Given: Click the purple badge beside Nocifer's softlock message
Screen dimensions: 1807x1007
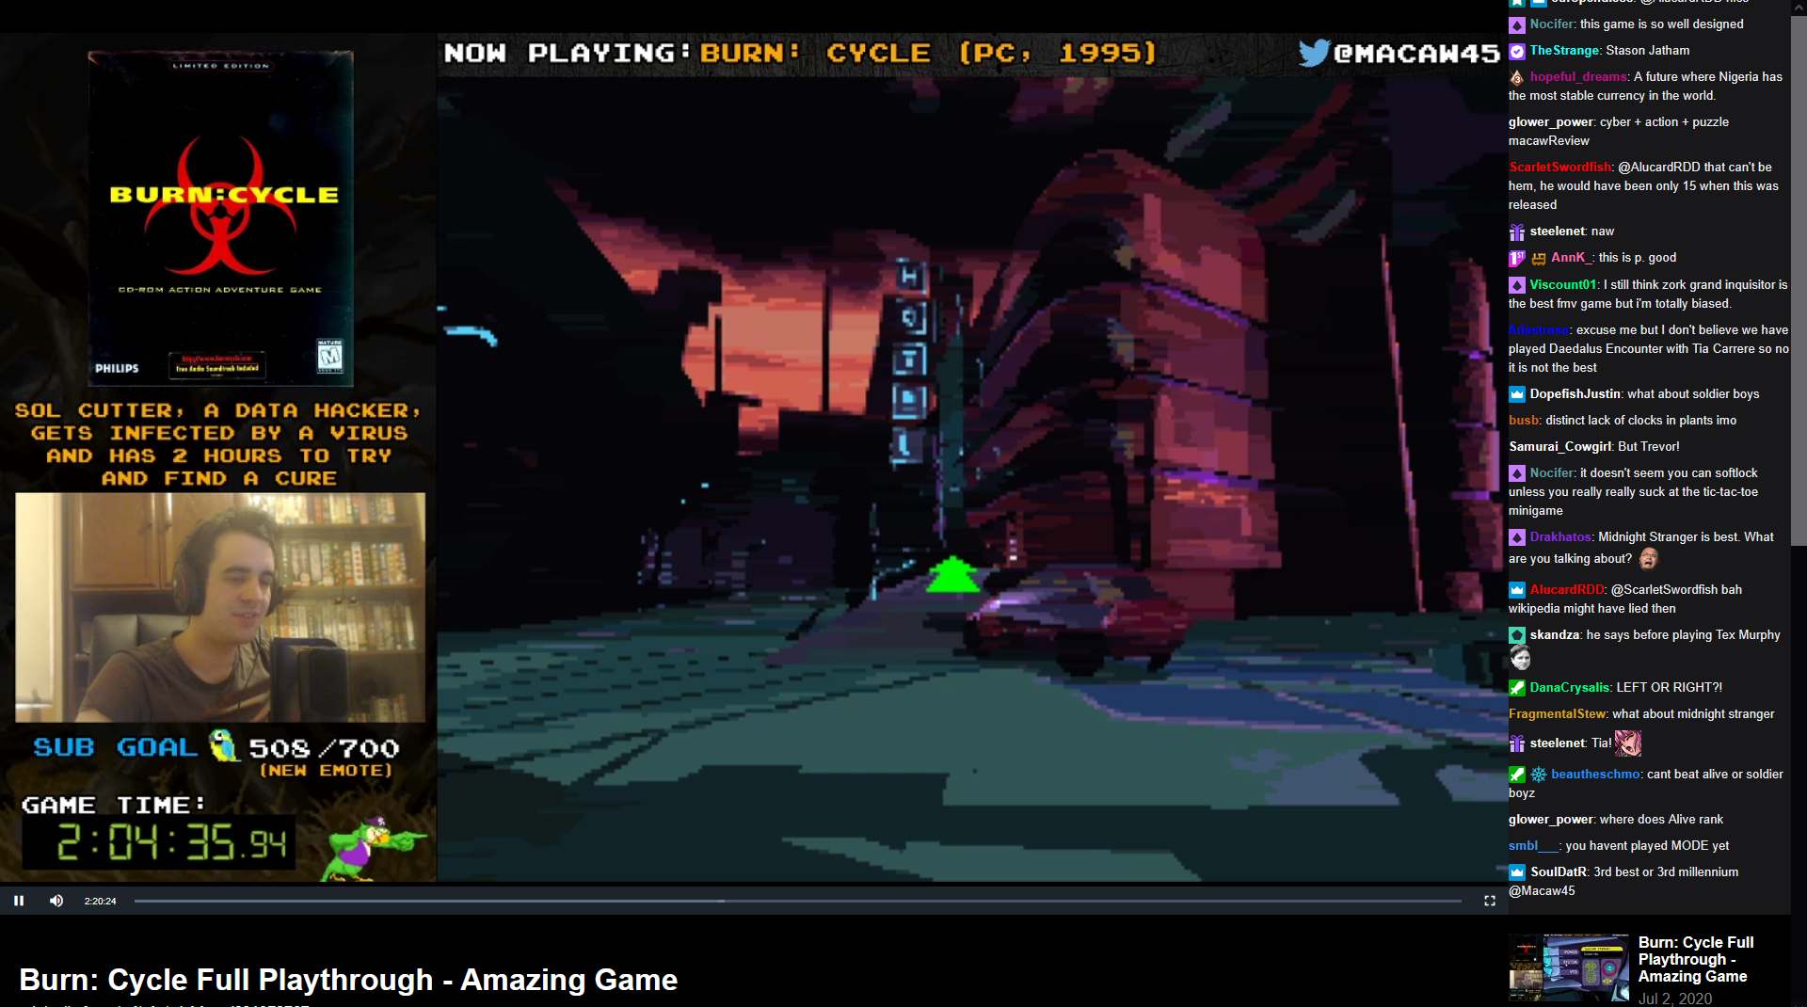Looking at the screenshot, I should [1517, 473].
